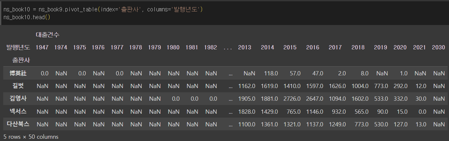Click the 1978 year column header
The image size is (449, 141).
tap(136, 47)
